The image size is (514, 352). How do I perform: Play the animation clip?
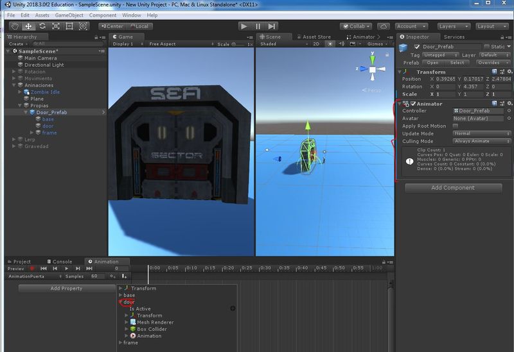point(67,269)
